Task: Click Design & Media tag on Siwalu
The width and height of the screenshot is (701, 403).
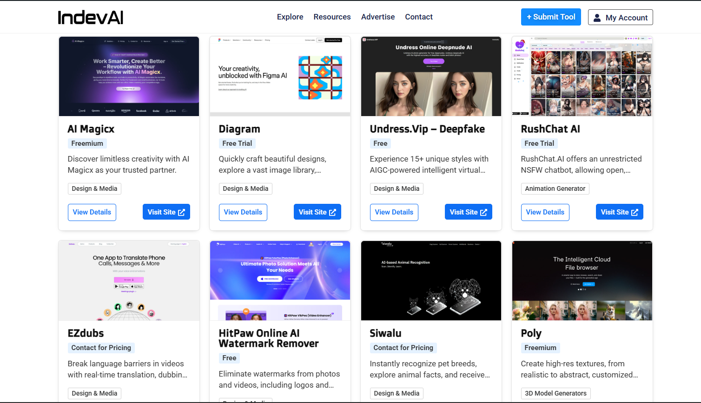Action: tap(397, 393)
